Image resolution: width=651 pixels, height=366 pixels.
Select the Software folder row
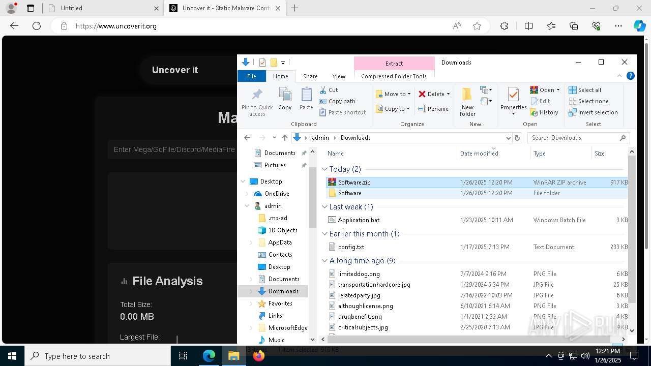click(x=477, y=193)
